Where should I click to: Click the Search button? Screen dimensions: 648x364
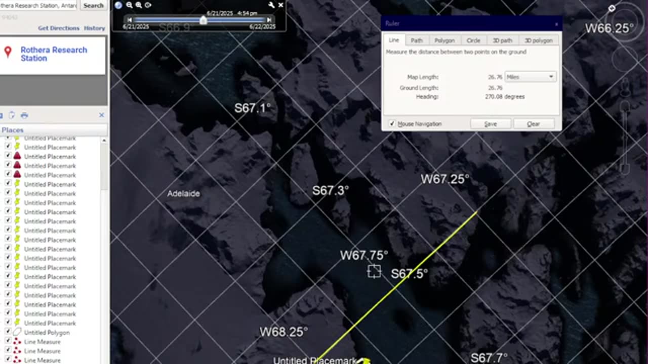(94, 6)
